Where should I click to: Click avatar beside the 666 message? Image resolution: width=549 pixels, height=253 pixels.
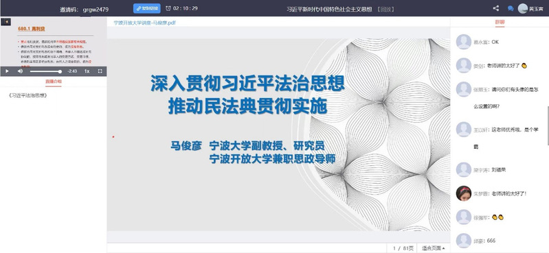point(464,241)
